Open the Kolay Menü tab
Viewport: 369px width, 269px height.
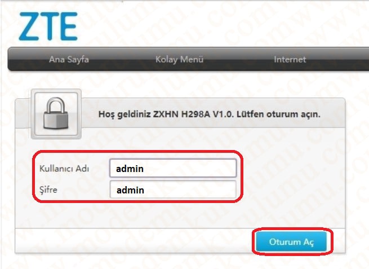tap(179, 59)
